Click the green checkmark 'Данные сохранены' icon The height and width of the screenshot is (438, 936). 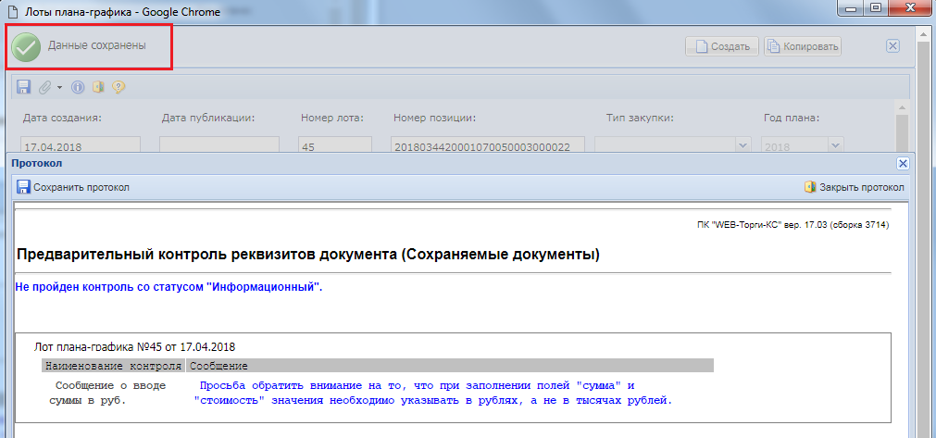27,46
